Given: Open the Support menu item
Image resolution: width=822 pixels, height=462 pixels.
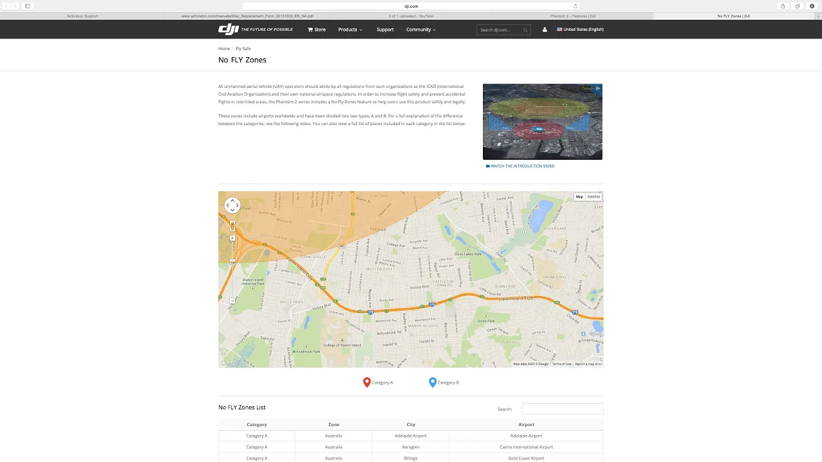Looking at the screenshot, I should click(x=385, y=30).
